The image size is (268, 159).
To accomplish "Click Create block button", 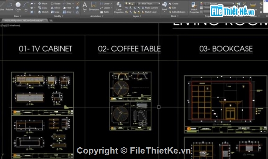I will 173,3.
